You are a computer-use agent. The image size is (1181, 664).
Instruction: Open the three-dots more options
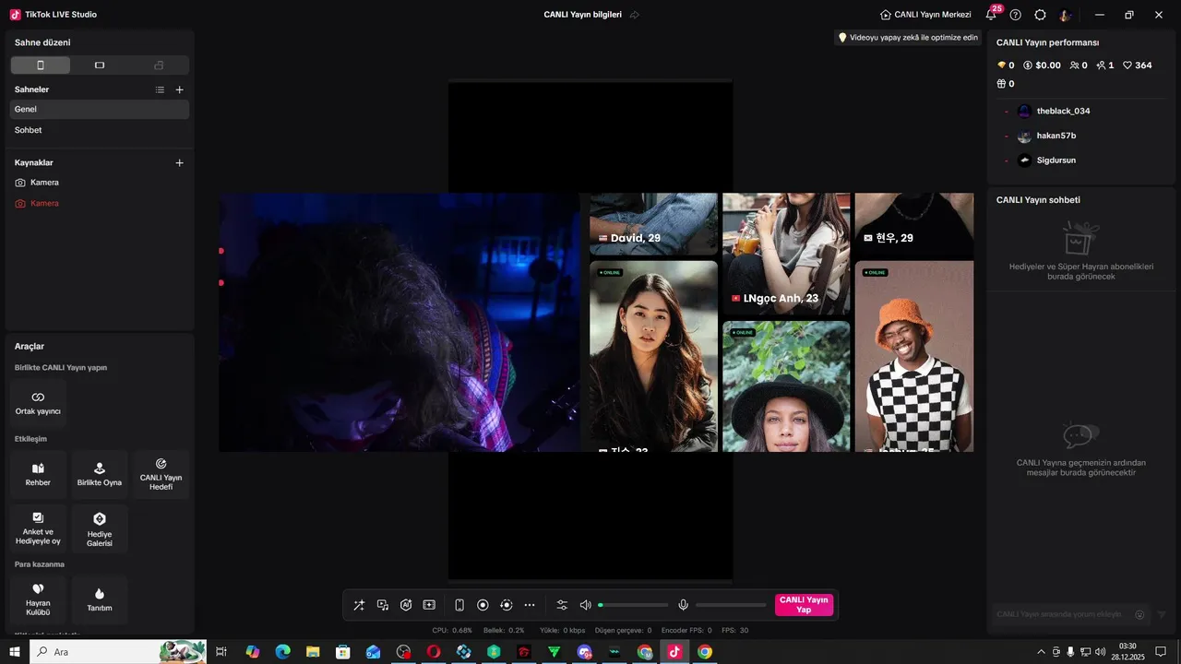click(530, 605)
